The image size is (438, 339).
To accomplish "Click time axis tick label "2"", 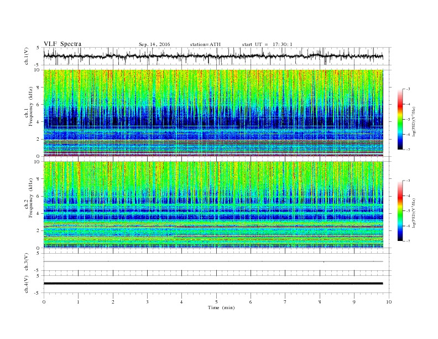I will [113, 302].
